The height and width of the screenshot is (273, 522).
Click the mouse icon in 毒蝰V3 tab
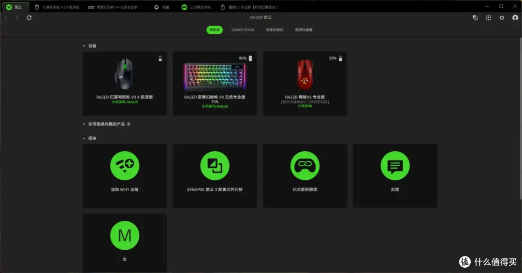tap(223, 7)
